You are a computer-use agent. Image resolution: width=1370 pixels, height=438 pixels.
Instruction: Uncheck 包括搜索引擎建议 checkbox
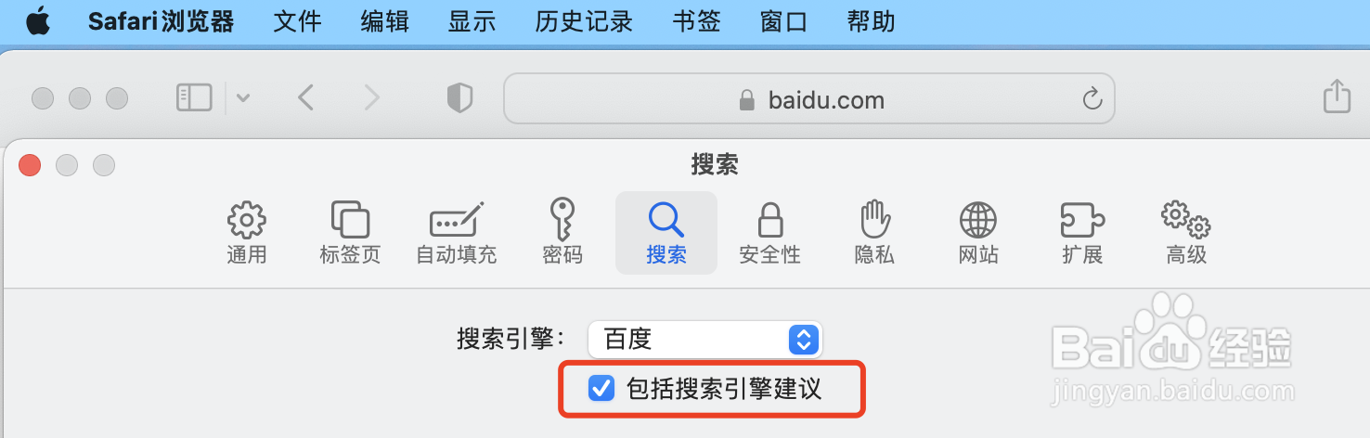click(x=601, y=388)
